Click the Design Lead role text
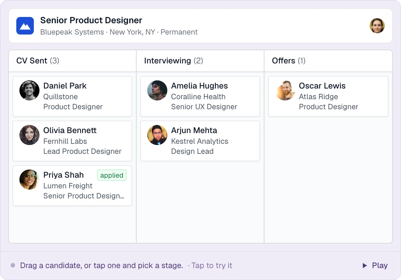The image size is (401, 280). [192, 151]
